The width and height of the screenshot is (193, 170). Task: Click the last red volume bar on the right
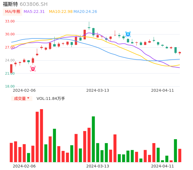(180, 155)
